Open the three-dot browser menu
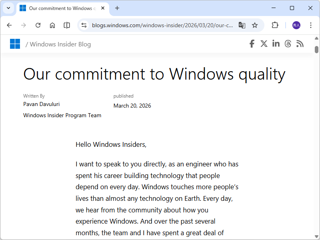320x240 pixels. pyautogui.click(x=311, y=25)
